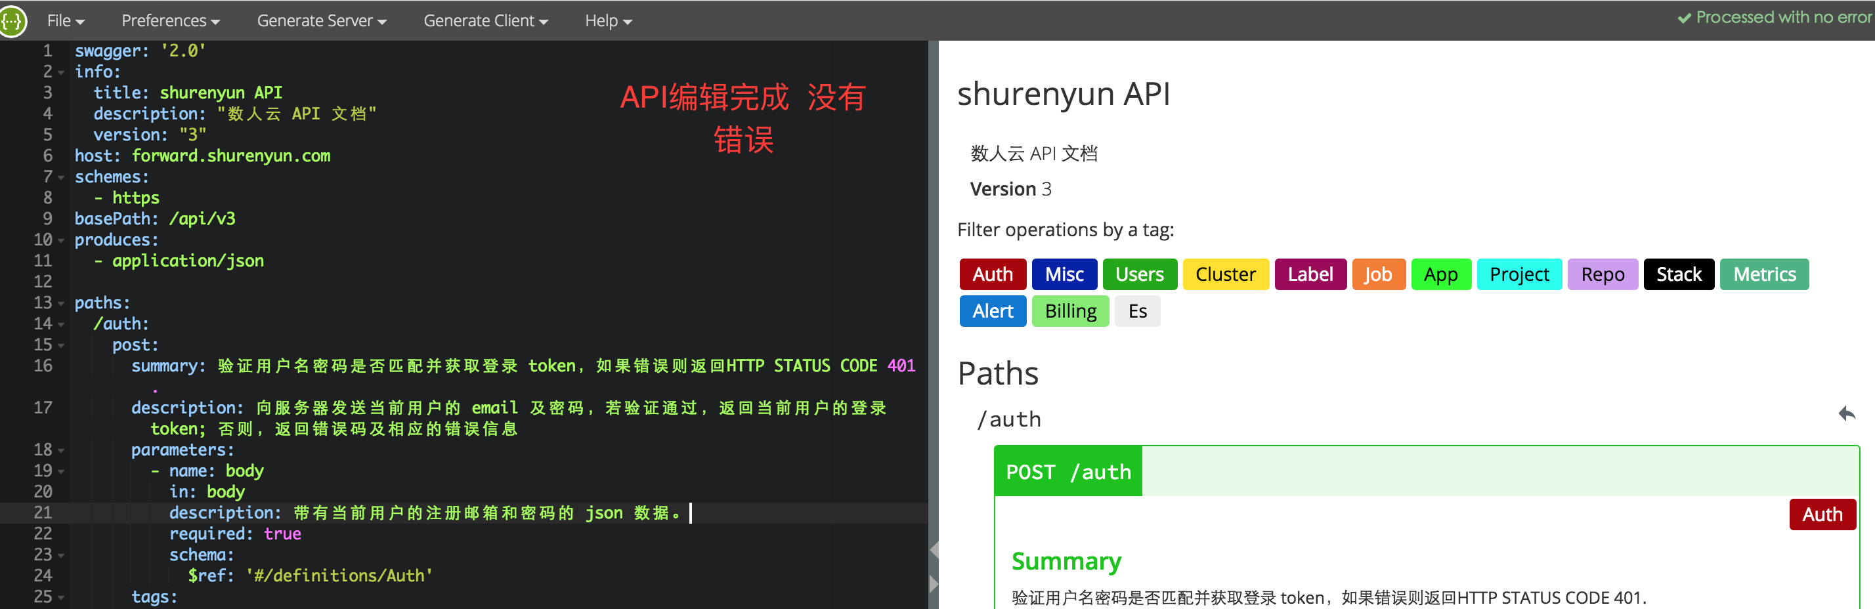Fold the tags block at line 25
Viewport: 1875px width, 609px height.
click(61, 598)
